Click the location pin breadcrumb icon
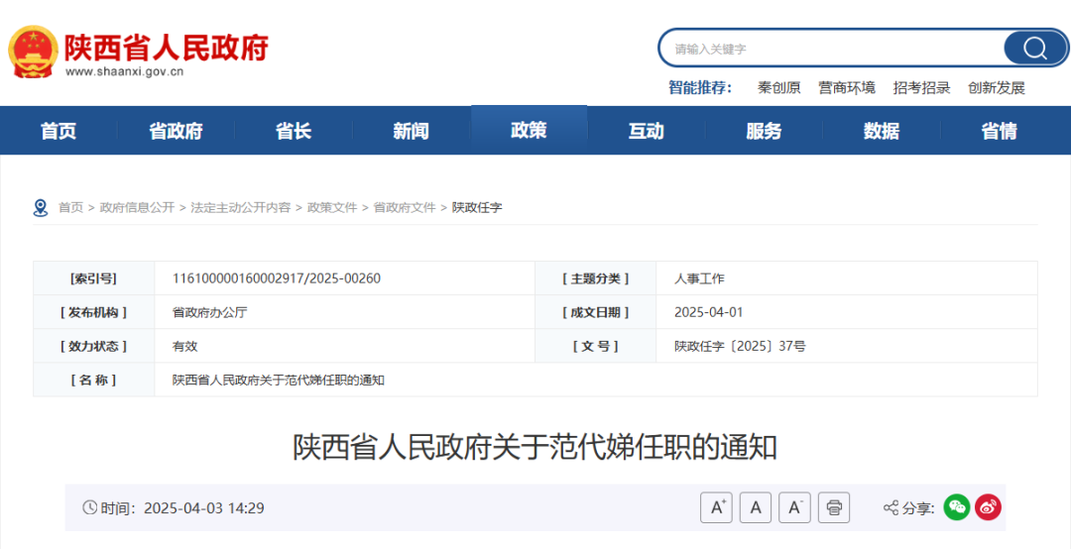Screen dimensions: 1071x549 [41, 207]
